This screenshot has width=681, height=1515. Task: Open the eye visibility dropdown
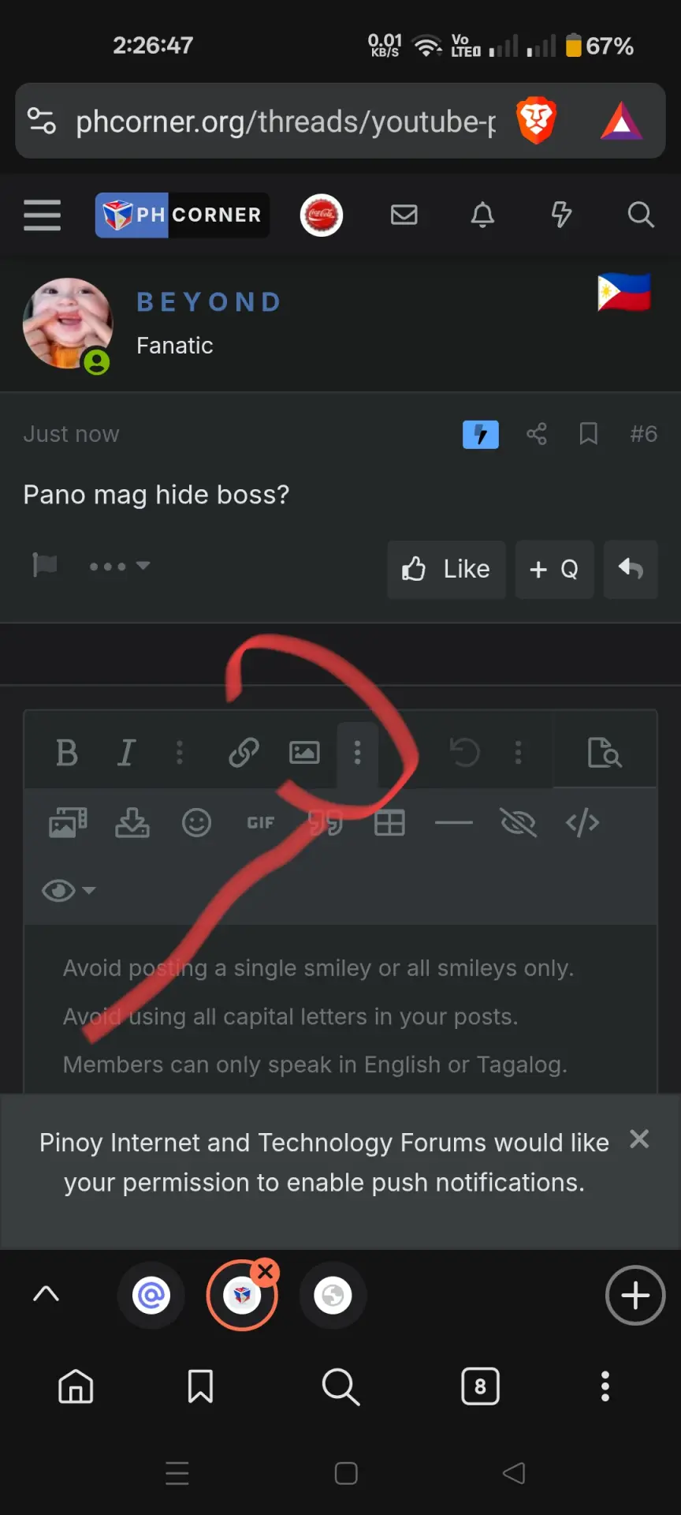point(69,891)
